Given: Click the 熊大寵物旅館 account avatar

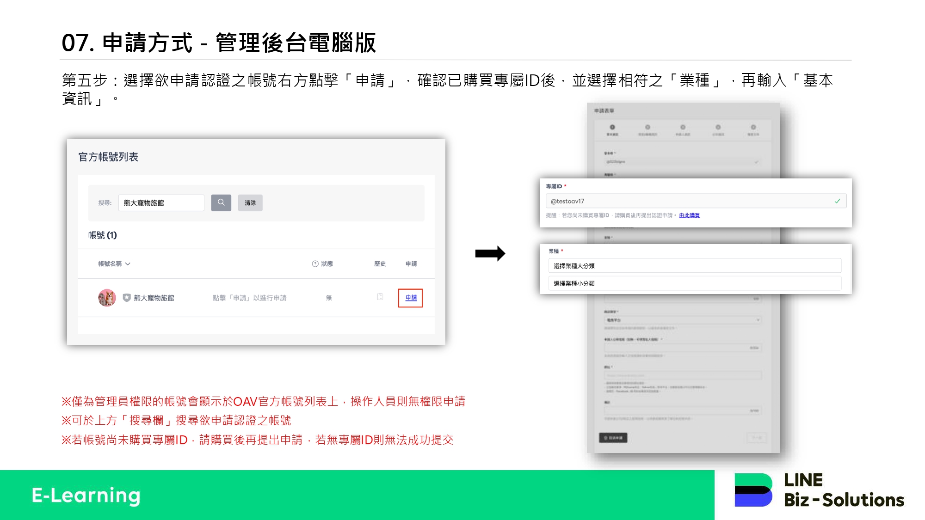Looking at the screenshot, I should 107,298.
